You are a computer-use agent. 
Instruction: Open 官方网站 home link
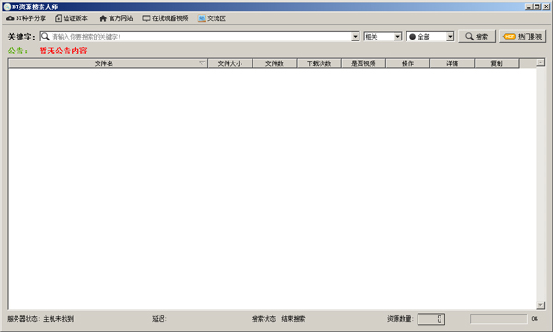[116, 18]
